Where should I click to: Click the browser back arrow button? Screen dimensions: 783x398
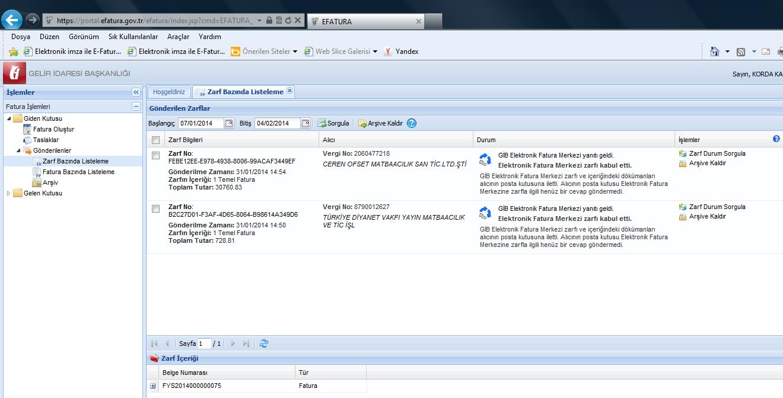click(x=12, y=20)
